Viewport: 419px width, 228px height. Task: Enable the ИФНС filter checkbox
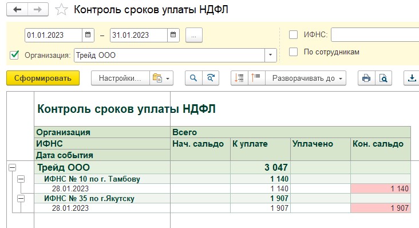pos(294,35)
